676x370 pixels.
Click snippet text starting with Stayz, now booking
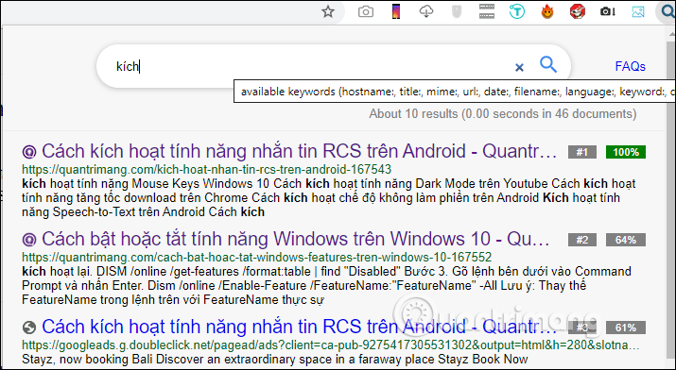click(x=274, y=359)
